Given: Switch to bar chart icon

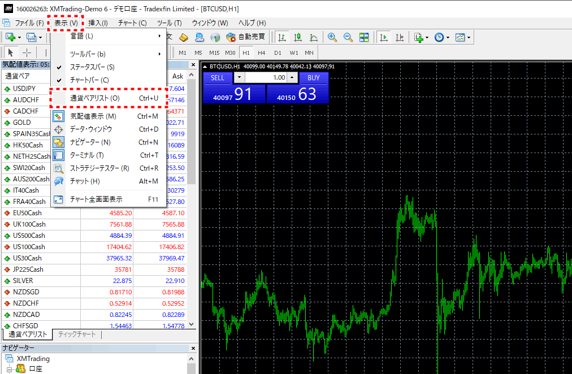Looking at the screenshot, I should click(x=281, y=37).
